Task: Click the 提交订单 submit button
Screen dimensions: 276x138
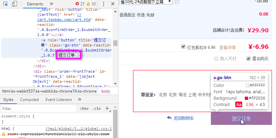Action: coord(241,118)
